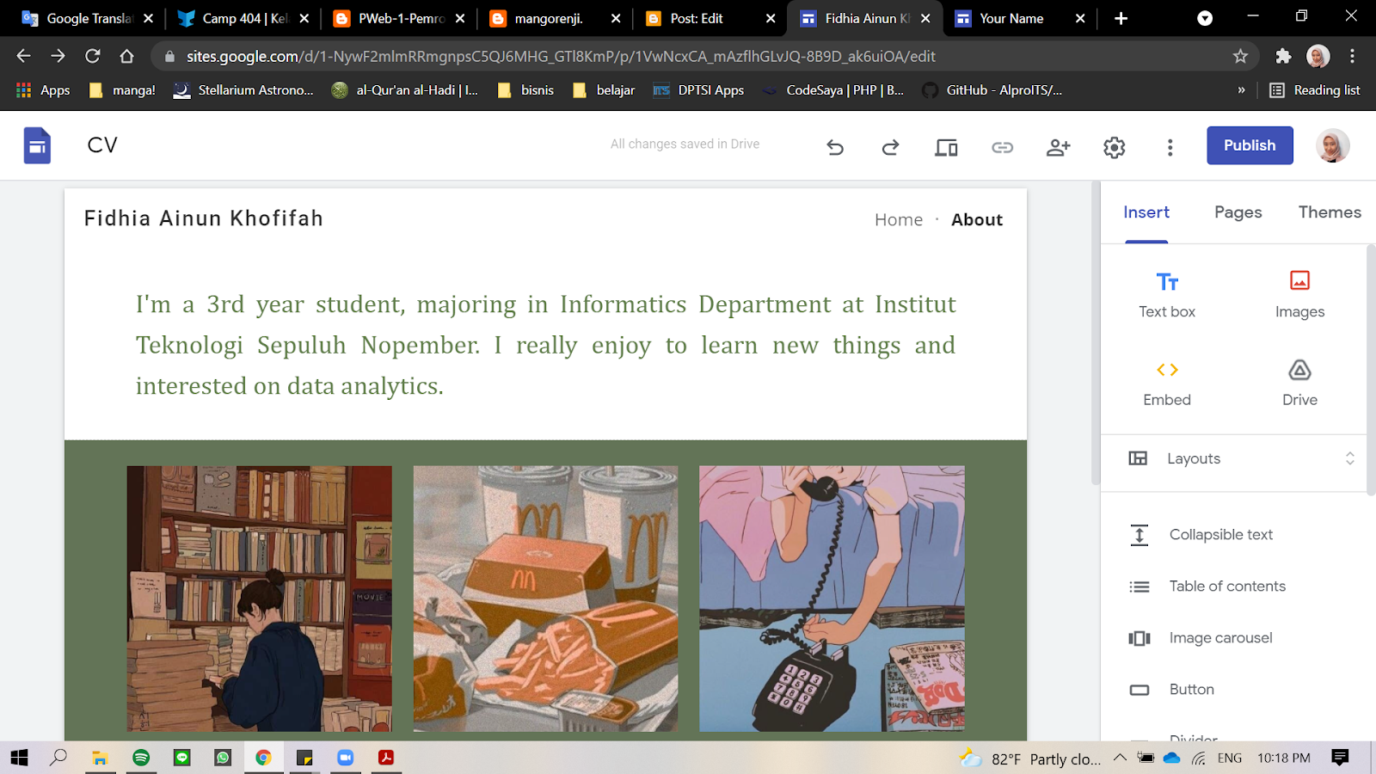Open Spotify from the taskbar
The width and height of the screenshot is (1376, 774).
tap(141, 758)
